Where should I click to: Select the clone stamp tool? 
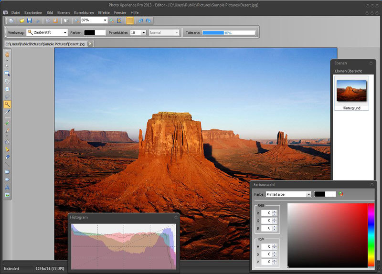coord(7,149)
